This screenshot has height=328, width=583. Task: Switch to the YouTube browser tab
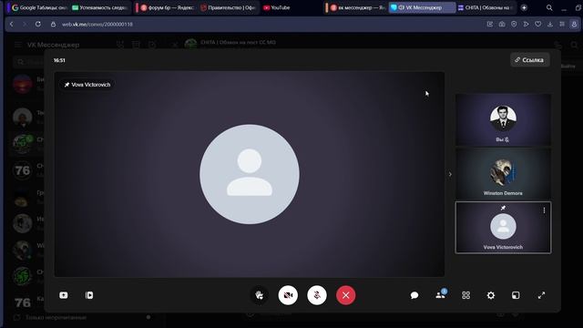coord(277,7)
